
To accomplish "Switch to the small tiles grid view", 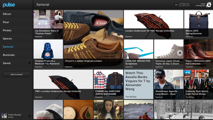I will click(187, 5).
